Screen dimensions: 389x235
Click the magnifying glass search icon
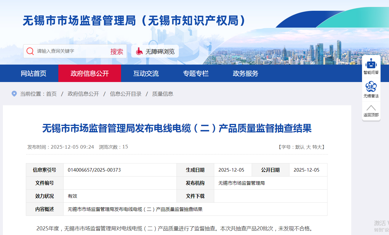[x=30, y=51]
